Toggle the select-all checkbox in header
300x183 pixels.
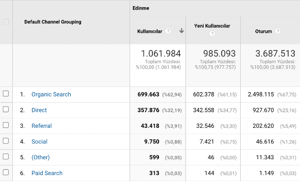[x=6, y=22]
